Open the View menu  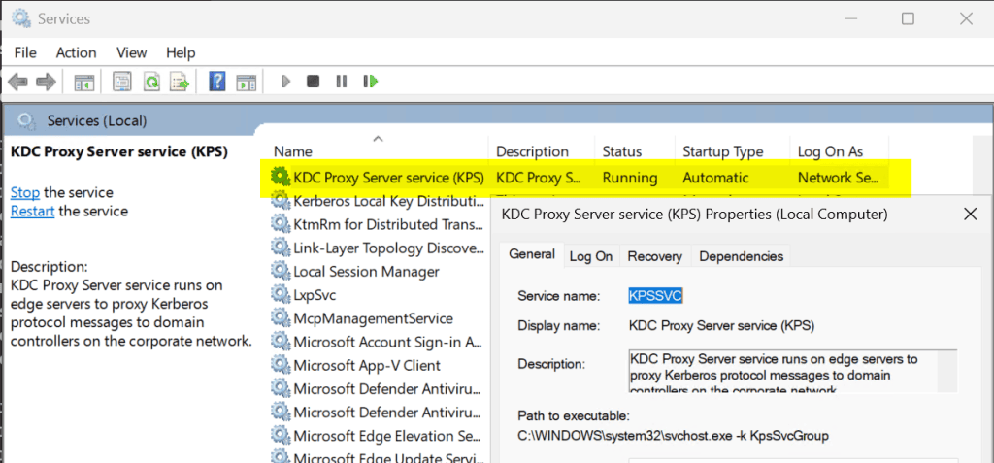[131, 52]
